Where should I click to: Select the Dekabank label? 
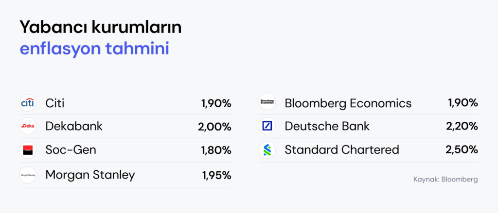click(74, 126)
